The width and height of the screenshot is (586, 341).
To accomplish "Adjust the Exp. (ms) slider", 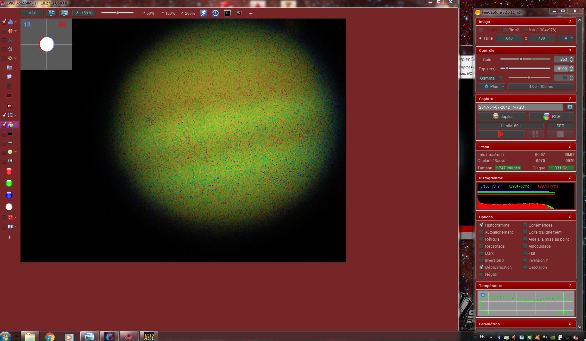I will point(507,68).
